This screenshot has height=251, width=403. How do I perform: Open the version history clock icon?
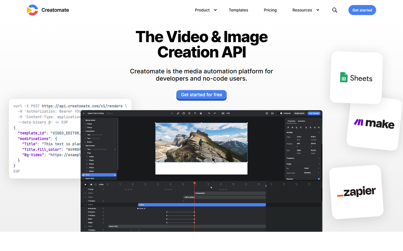point(267,114)
